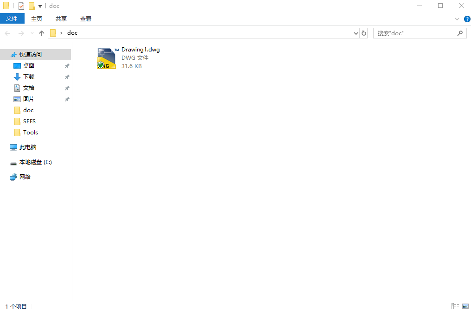Click the pin icon next to 图片
This screenshot has width=471, height=311.
67,99
